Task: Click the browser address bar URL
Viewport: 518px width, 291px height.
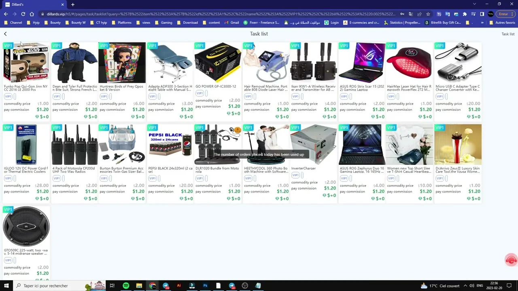Action: tap(221, 14)
